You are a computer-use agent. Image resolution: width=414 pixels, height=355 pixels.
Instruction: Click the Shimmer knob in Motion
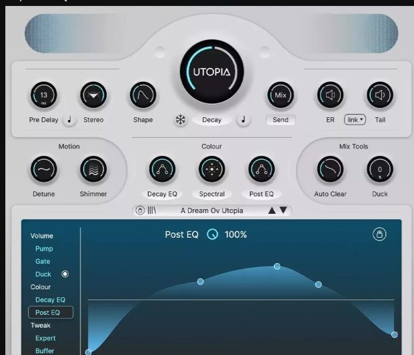tap(93, 169)
